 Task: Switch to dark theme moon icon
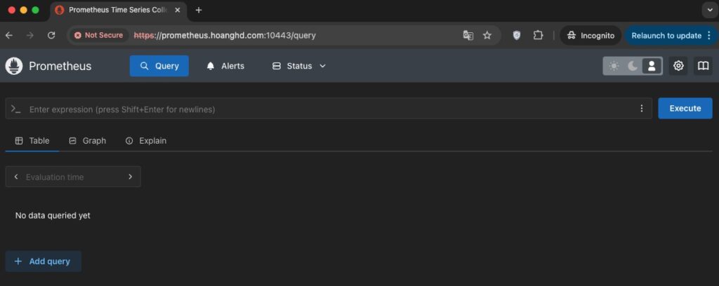tap(633, 67)
